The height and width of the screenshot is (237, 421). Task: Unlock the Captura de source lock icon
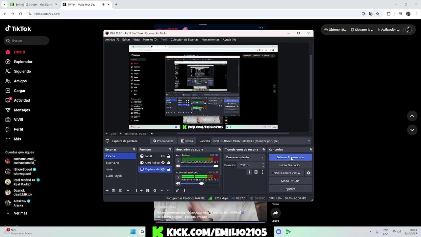(x=168, y=169)
